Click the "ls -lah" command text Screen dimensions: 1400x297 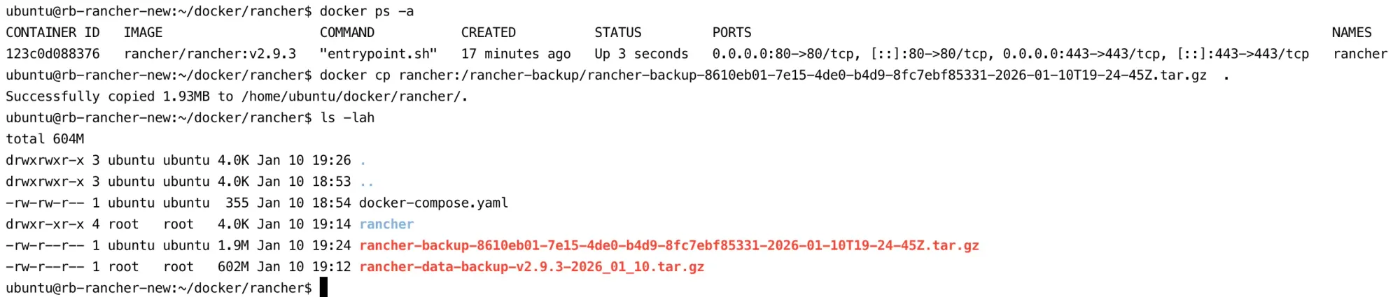coord(347,118)
